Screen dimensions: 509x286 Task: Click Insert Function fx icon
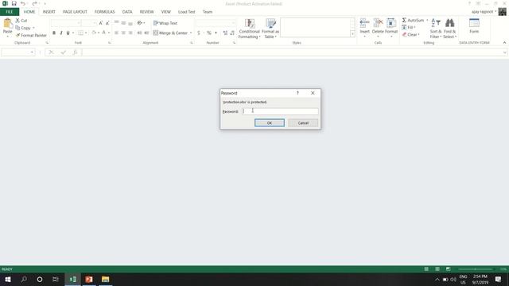[75, 52]
